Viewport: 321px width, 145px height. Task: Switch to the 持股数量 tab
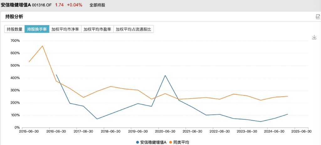coord(14,29)
